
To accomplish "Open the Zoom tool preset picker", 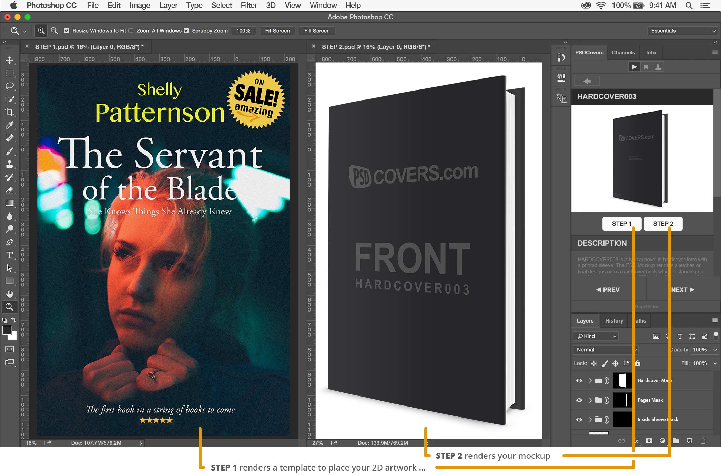I will pos(25,31).
